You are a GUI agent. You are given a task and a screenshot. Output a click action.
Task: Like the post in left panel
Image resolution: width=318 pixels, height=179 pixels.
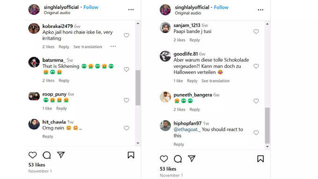point(32,155)
